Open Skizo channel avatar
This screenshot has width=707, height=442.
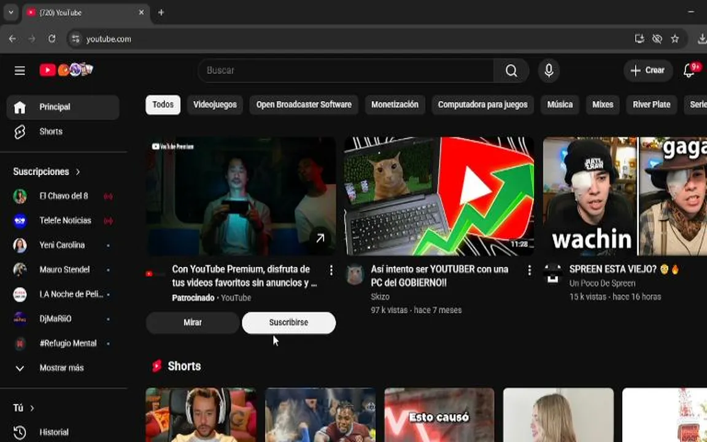(x=355, y=274)
